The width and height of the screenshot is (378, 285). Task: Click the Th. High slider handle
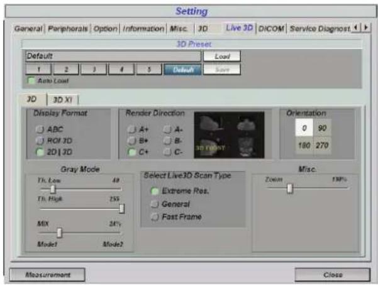click(122, 208)
